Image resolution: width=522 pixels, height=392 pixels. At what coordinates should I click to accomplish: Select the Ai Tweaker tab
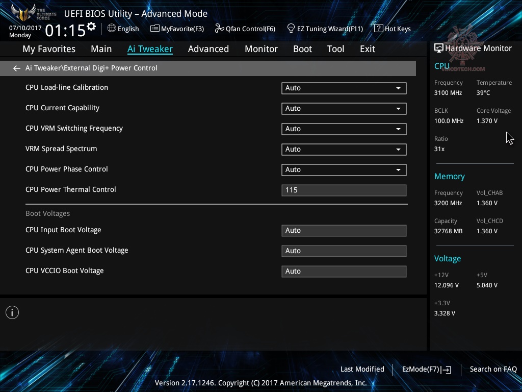click(150, 49)
